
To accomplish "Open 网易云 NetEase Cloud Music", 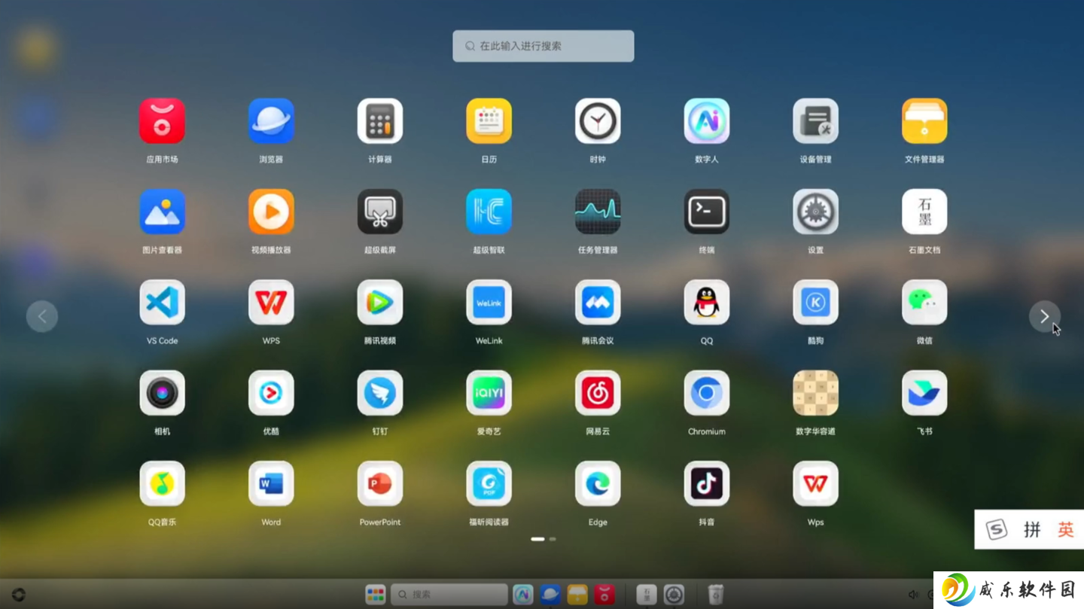I will click(598, 393).
